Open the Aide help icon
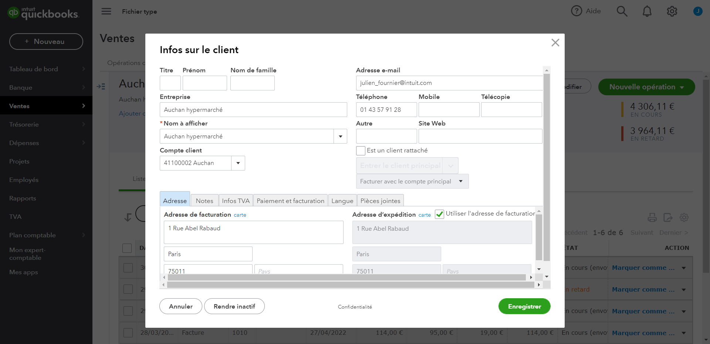Image resolution: width=710 pixels, height=344 pixels. pos(577,11)
